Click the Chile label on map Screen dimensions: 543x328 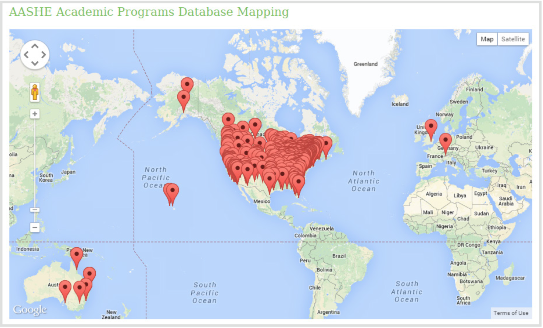pyautogui.click(x=315, y=287)
